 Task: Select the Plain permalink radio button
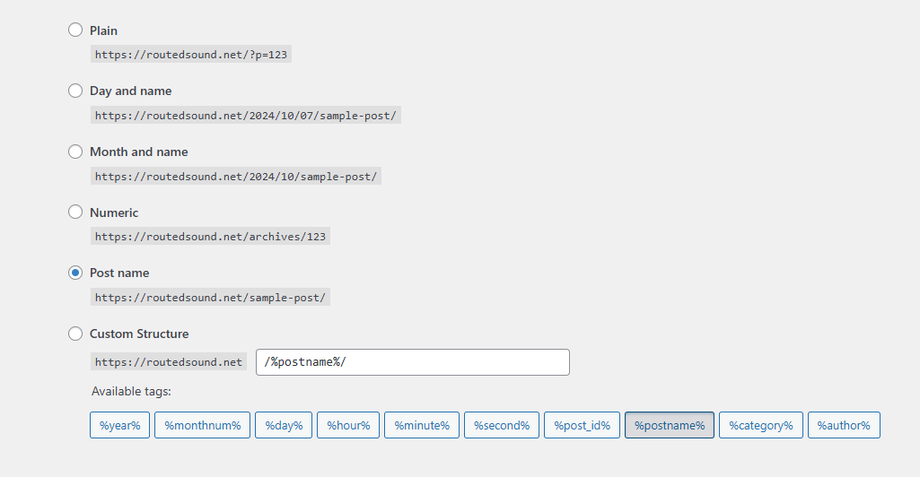(x=75, y=30)
